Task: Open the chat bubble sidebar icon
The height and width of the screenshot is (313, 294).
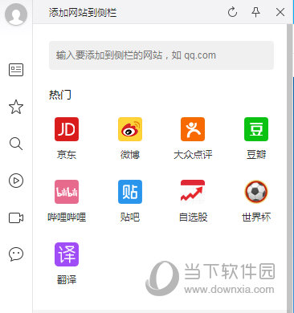Action: [x=16, y=254]
